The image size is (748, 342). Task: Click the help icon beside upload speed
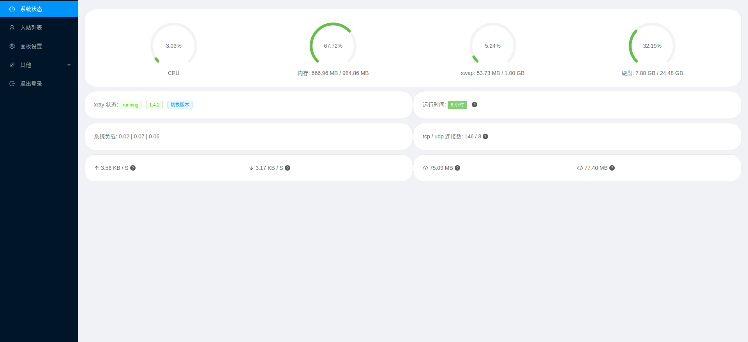(x=133, y=168)
